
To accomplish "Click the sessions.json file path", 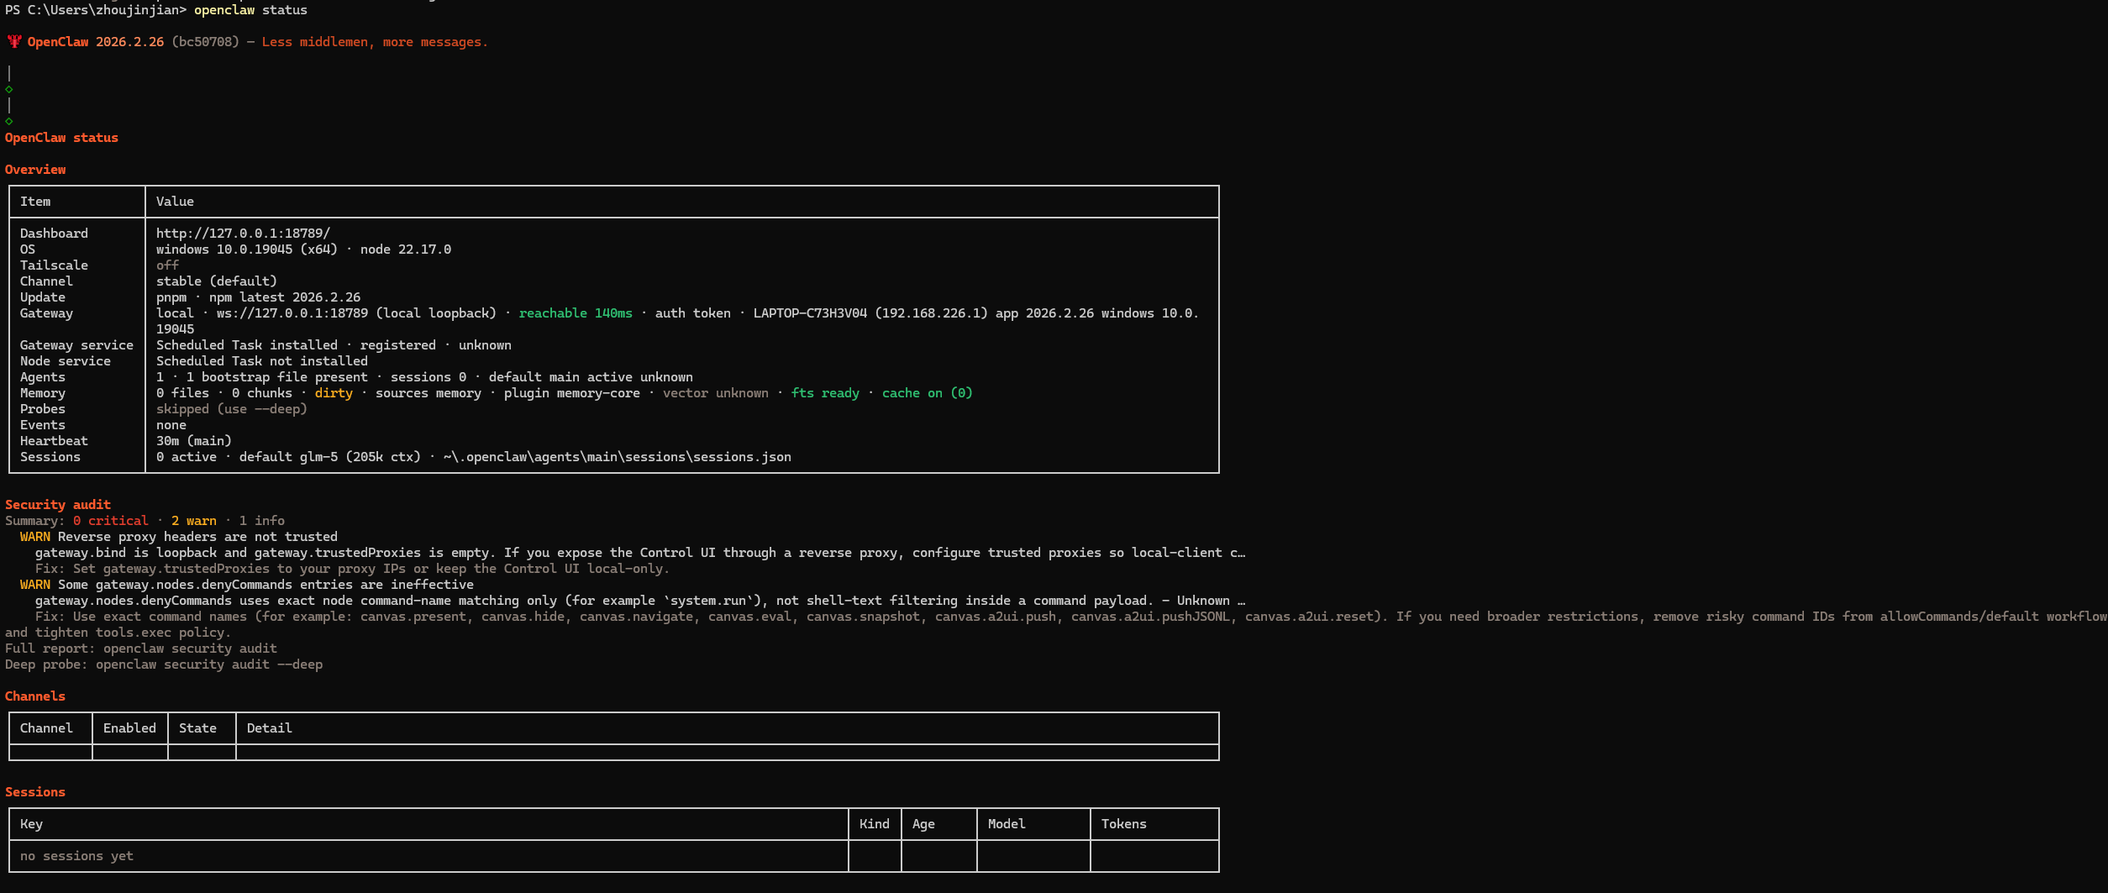I will (x=617, y=457).
